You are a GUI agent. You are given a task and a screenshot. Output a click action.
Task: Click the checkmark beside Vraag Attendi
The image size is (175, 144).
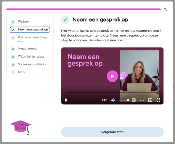coord(13,49)
